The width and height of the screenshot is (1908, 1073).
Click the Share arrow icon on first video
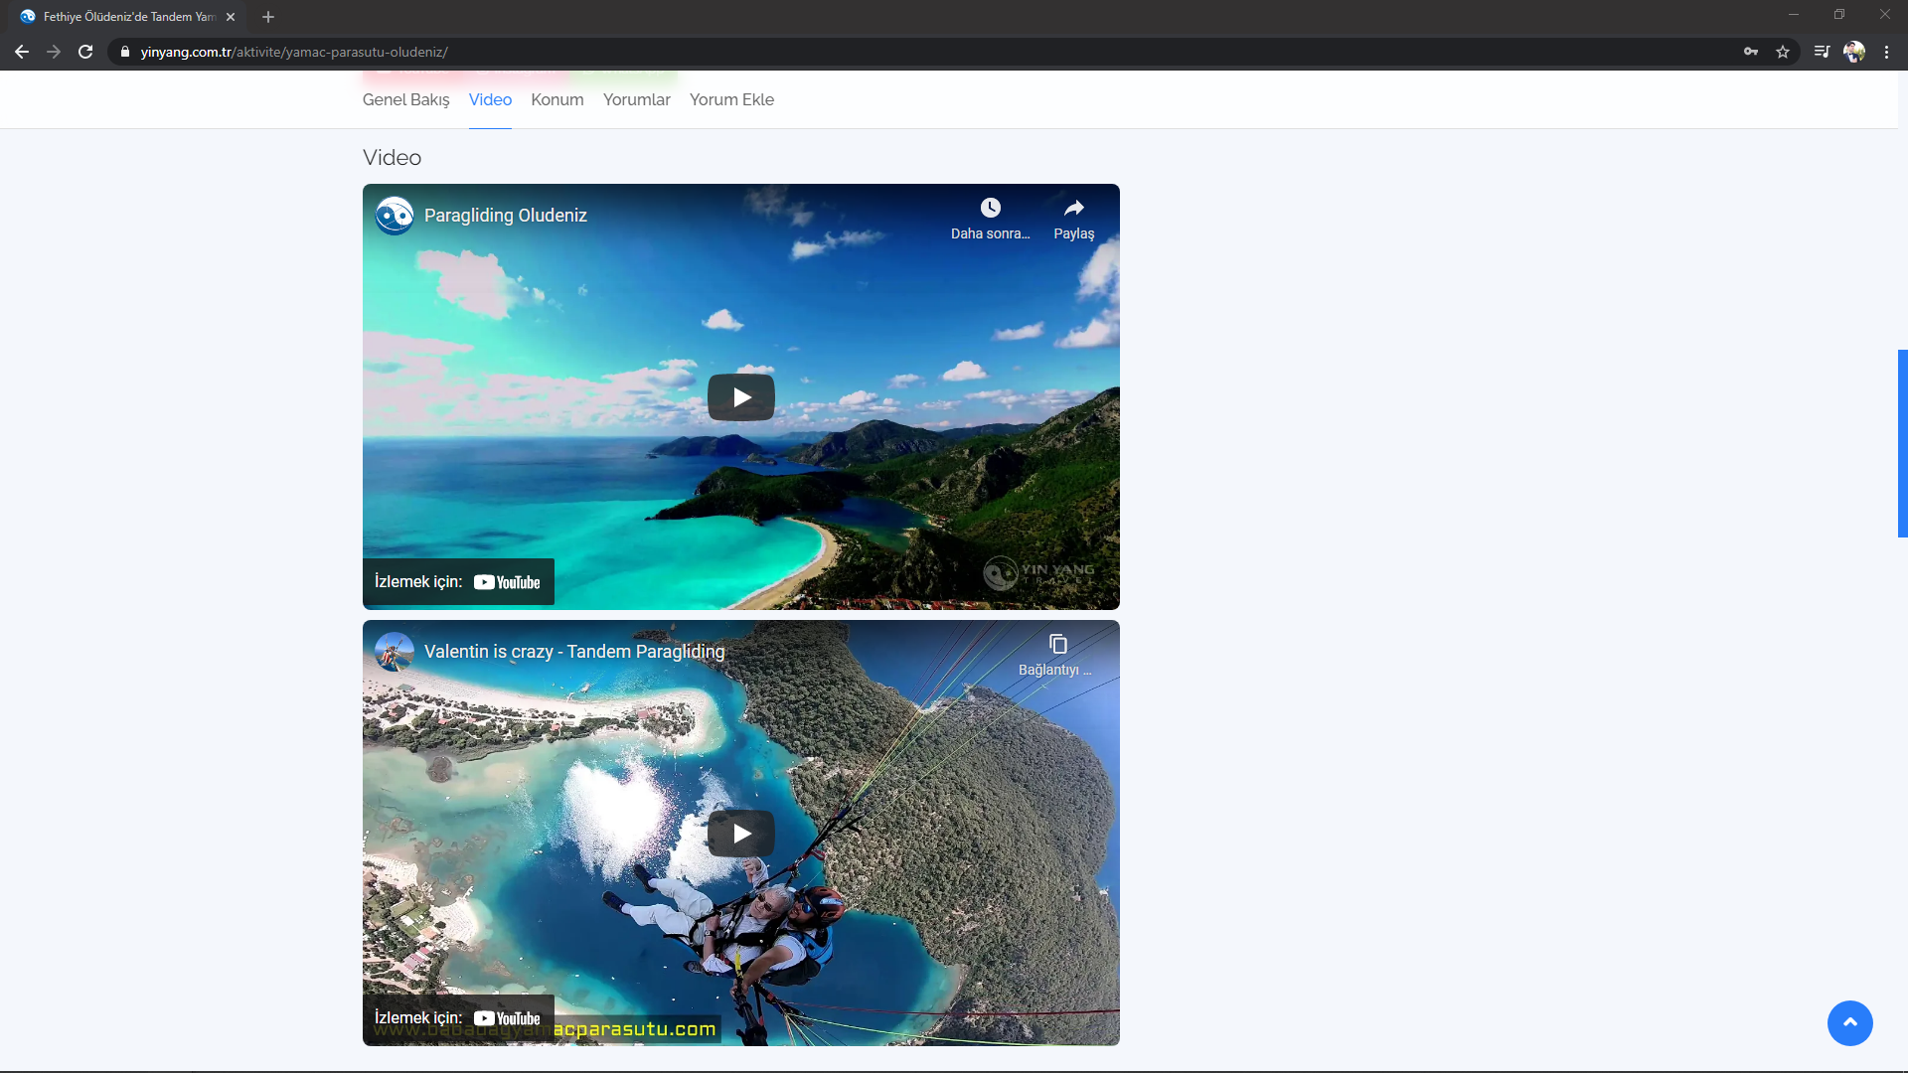pyautogui.click(x=1073, y=208)
